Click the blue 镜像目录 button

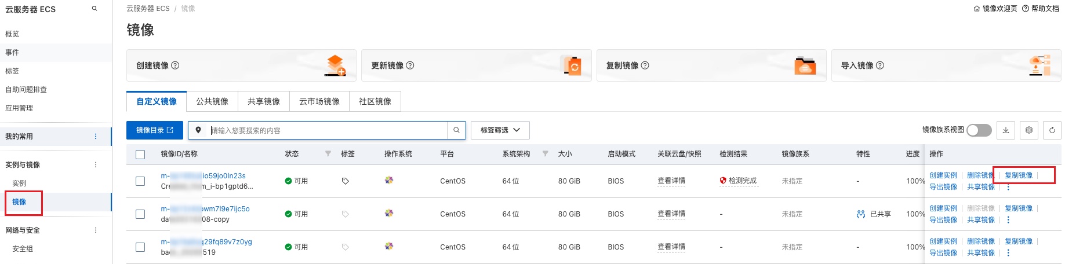pos(154,130)
